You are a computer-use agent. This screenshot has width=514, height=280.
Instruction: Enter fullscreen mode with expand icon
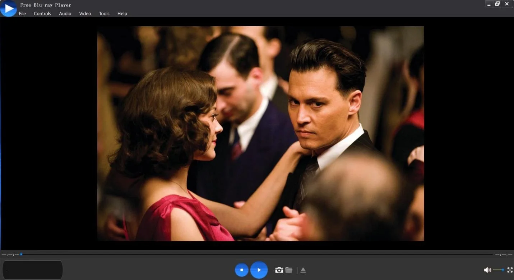coord(510,270)
